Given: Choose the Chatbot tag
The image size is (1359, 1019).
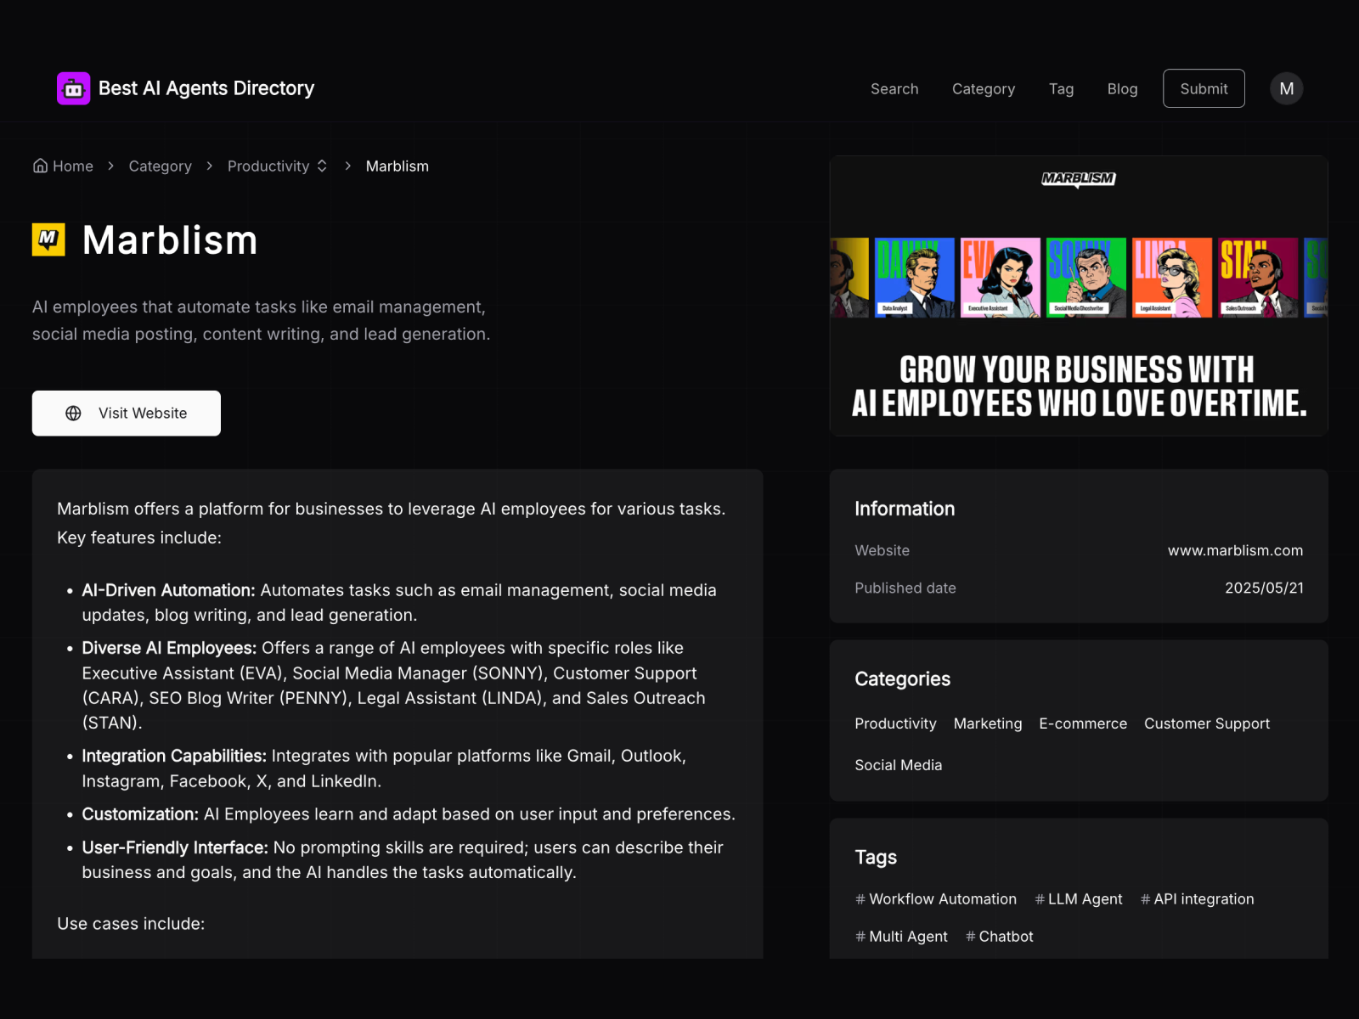Looking at the screenshot, I should pos(999,936).
